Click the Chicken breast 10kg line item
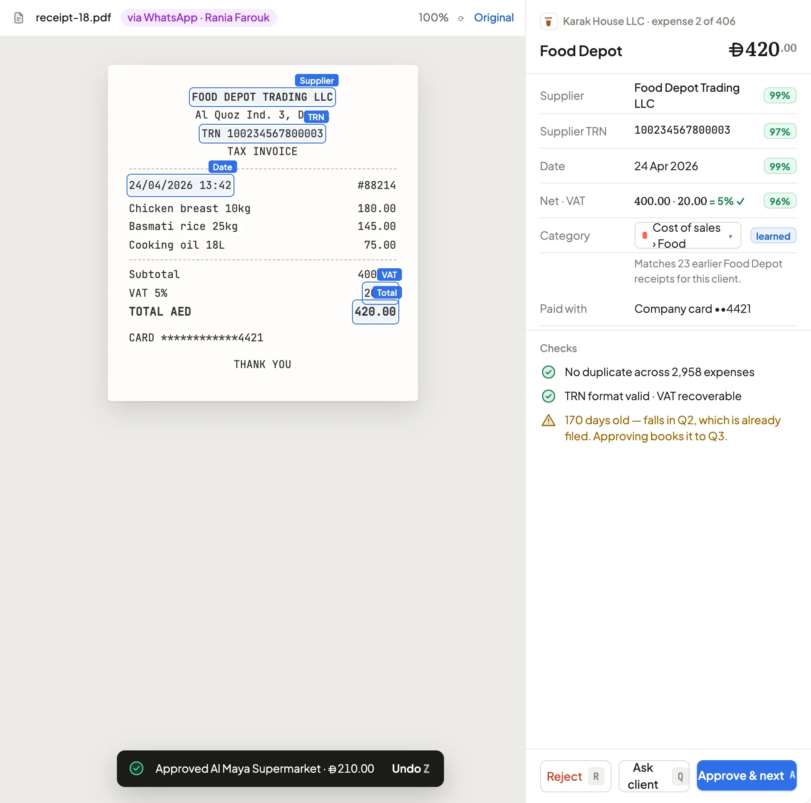The width and height of the screenshot is (811, 803). (x=262, y=209)
